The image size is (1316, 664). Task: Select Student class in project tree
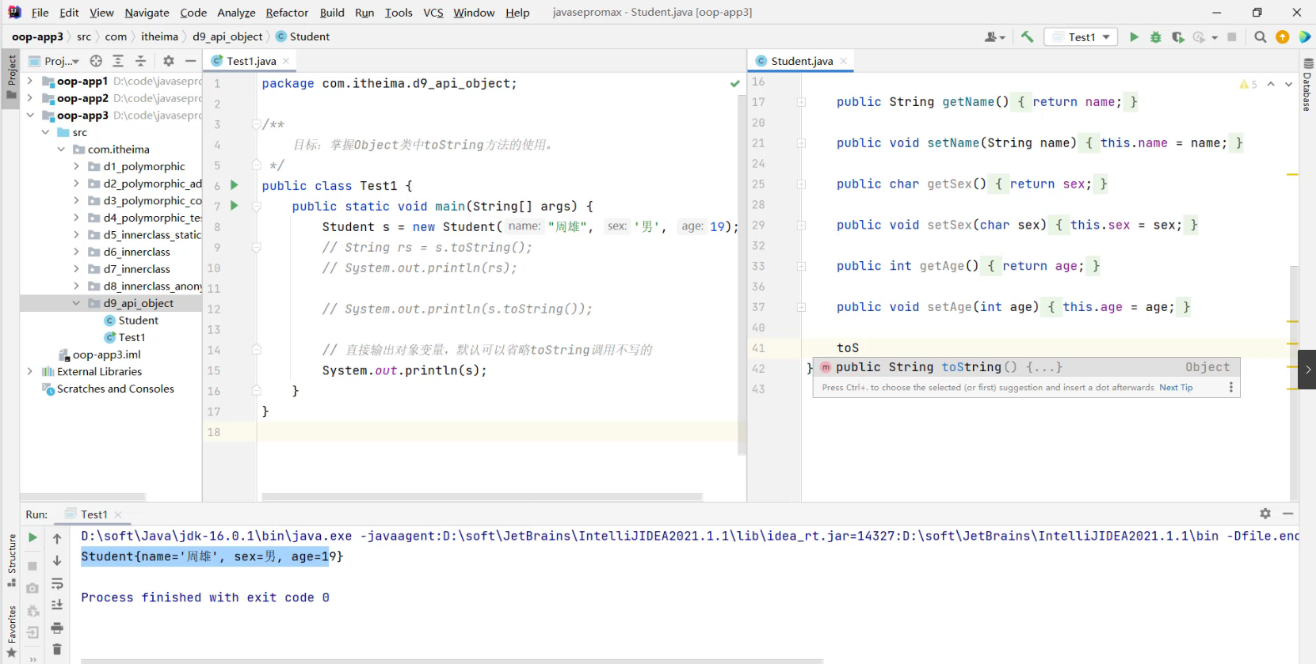139,321
